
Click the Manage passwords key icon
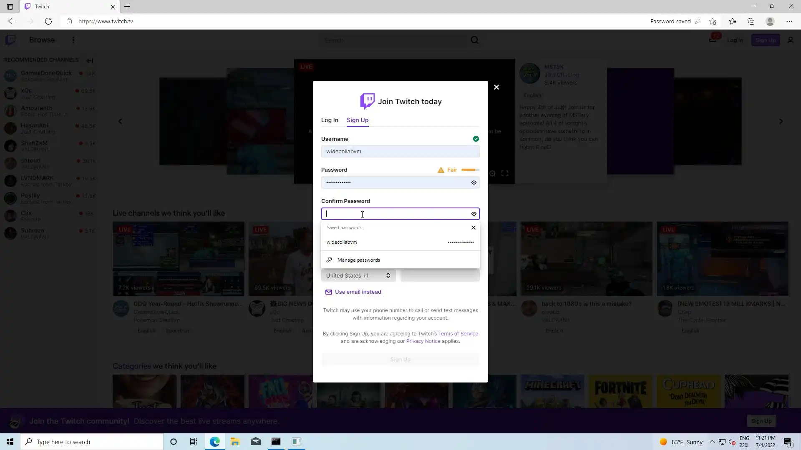329,260
